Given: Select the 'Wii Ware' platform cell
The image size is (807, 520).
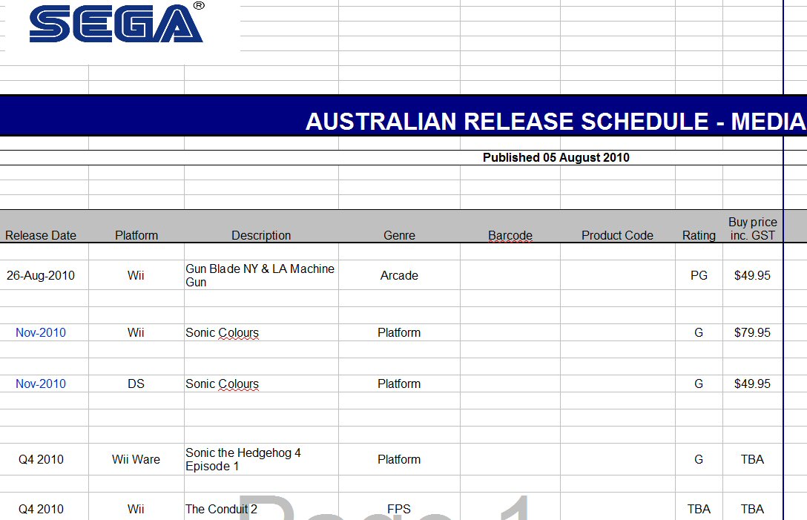Looking at the screenshot, I should tap(136, 459).
